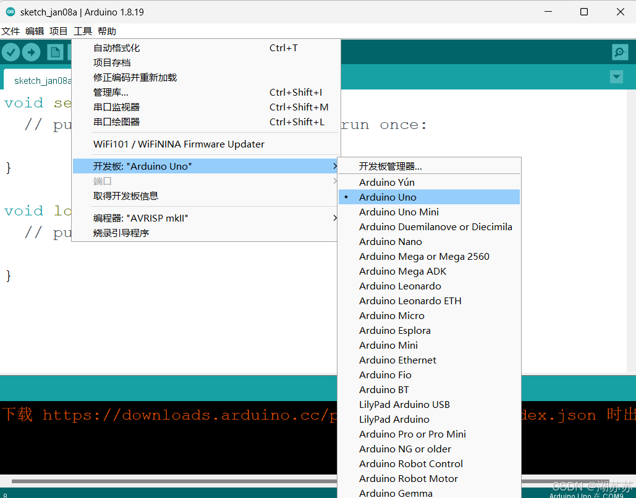Open 管理库... library manager
This screenshot has height=498, width=636.
[205, 93]
